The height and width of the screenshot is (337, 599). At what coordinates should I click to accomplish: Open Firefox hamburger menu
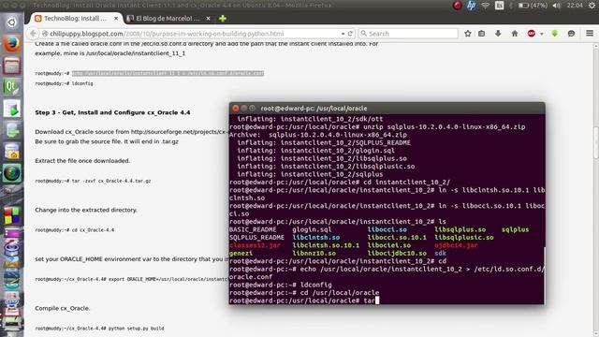tap(590, 34)
